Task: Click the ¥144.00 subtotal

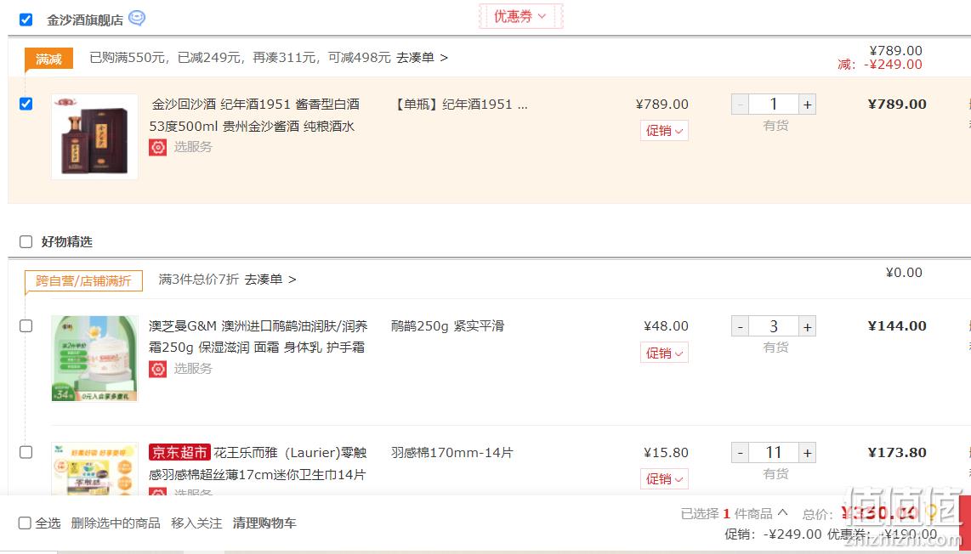Action: pyautogui.click(x=897, y=326)
